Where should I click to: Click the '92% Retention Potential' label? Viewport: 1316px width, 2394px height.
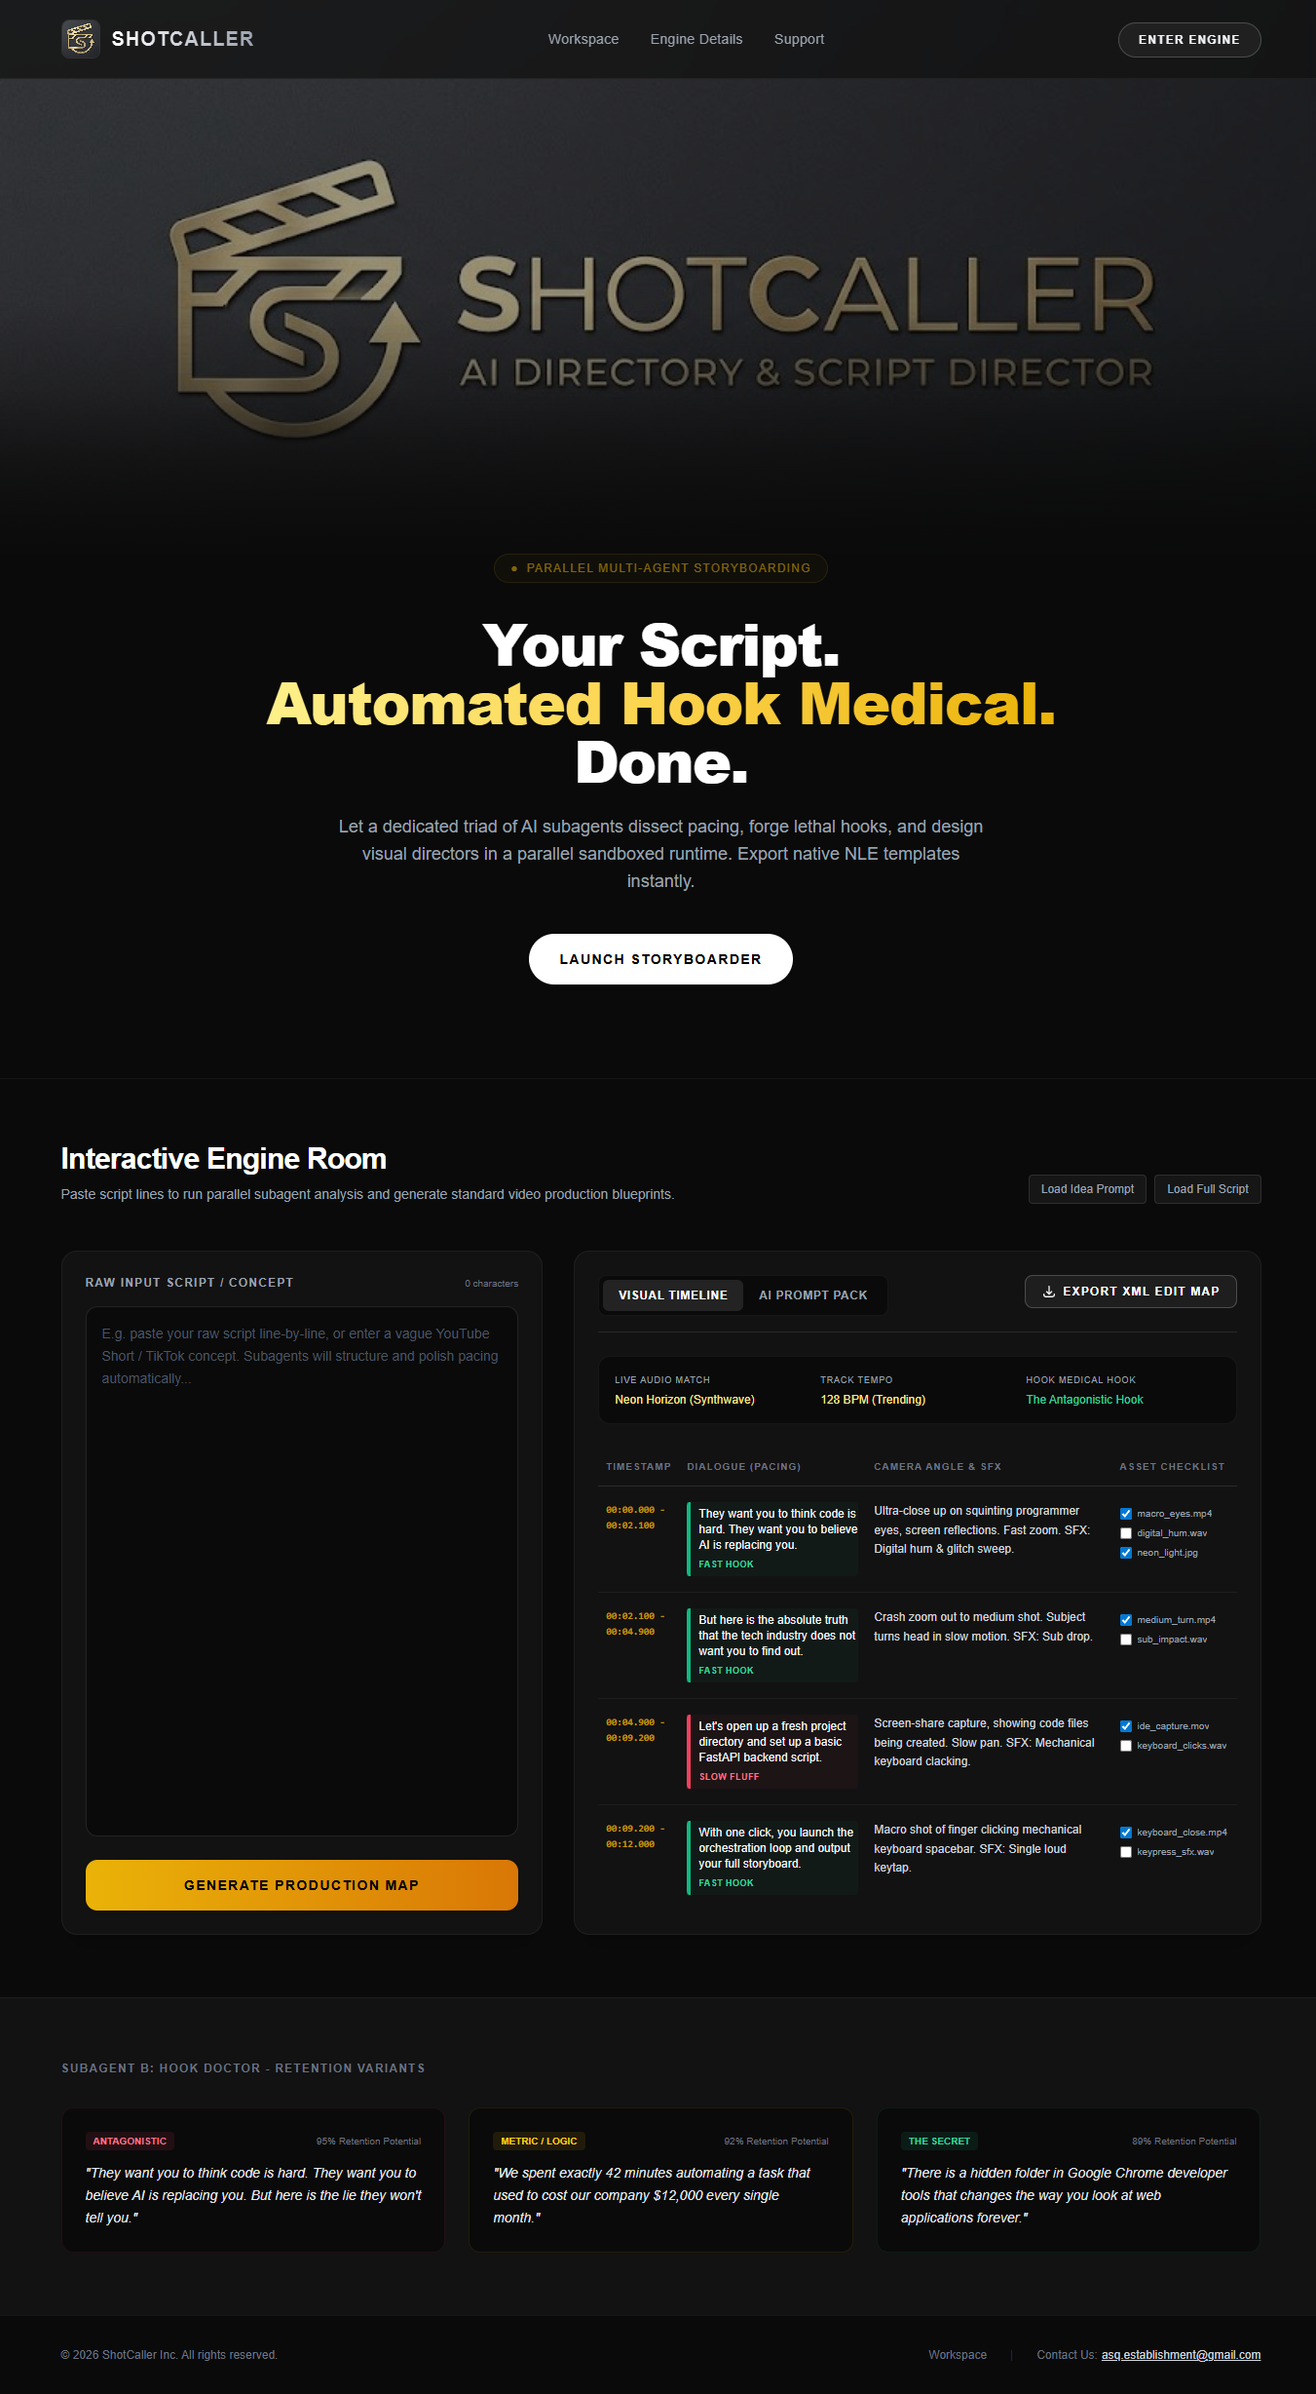[x=776, y=2142]
